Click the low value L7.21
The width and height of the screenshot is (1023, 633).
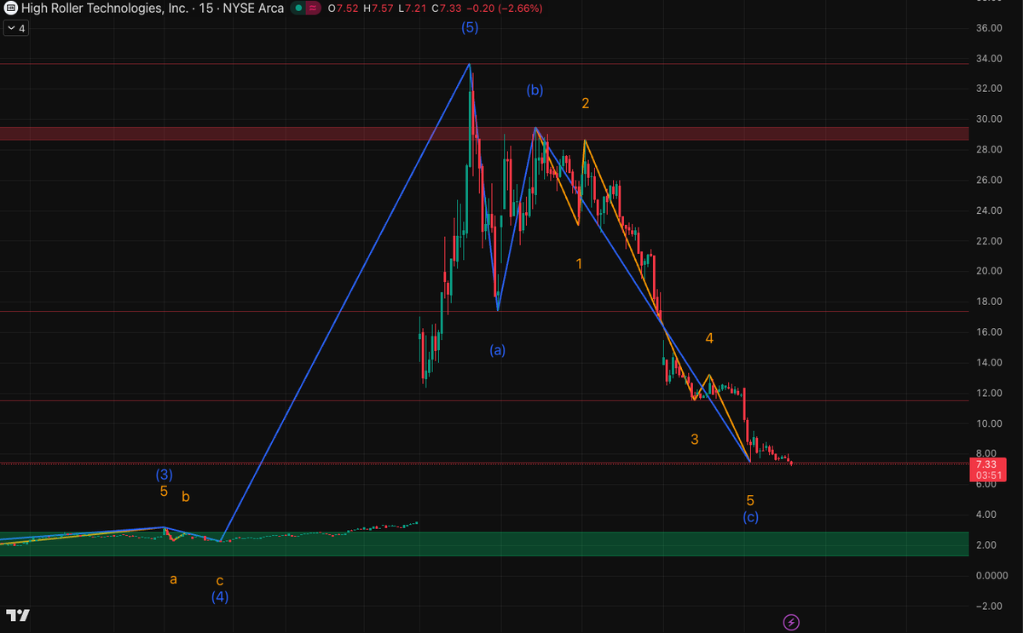411,8
